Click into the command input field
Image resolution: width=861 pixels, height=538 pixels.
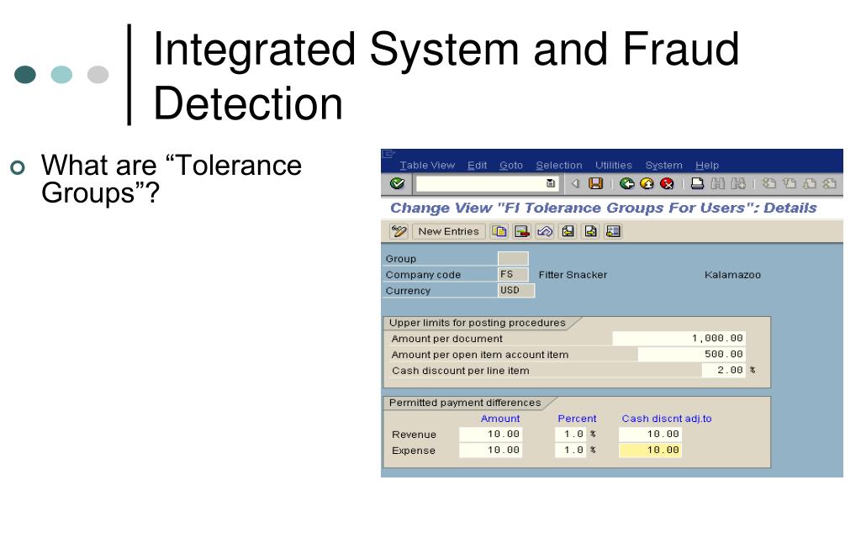click(487, 183)
